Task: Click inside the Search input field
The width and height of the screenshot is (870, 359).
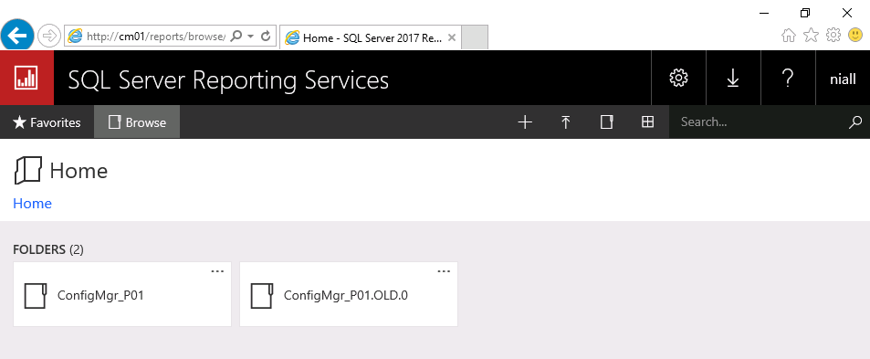Action: (x=758, y=122)
